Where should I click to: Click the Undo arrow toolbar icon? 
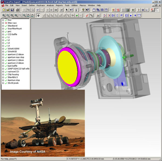(x=38, y=10)
